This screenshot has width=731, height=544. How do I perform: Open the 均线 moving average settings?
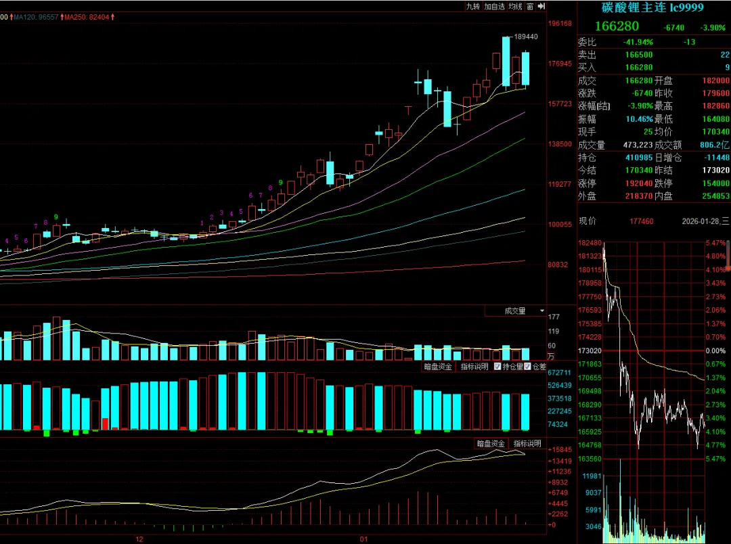tap(516, 7)
